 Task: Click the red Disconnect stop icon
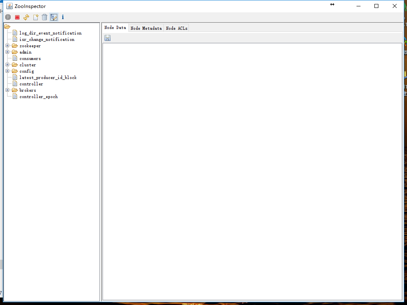point(17,17)
